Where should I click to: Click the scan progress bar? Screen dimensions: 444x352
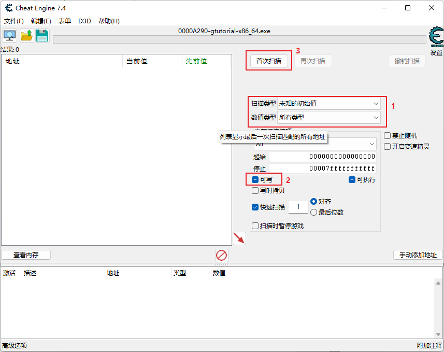pos(239,39)
